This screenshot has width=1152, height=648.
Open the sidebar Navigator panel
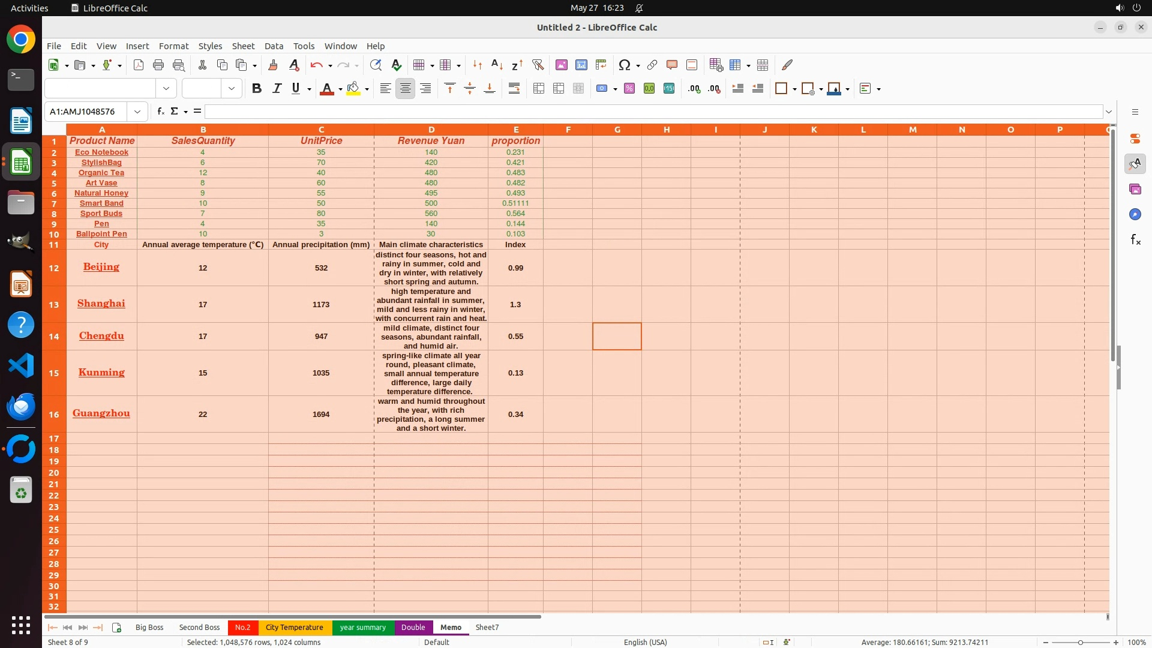click(x=1135, y=214)
